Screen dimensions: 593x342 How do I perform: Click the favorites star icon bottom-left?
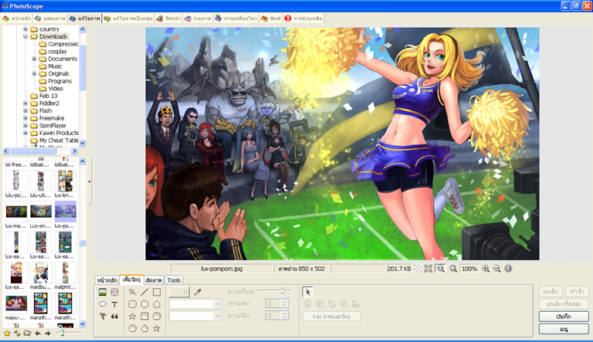[x=7, y=334]
